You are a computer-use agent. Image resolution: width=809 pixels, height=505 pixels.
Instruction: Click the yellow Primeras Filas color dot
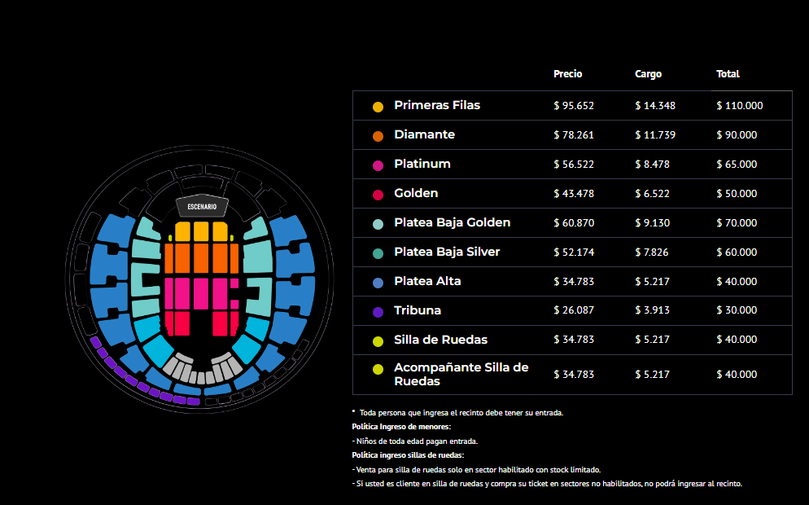tap(378, 107)
